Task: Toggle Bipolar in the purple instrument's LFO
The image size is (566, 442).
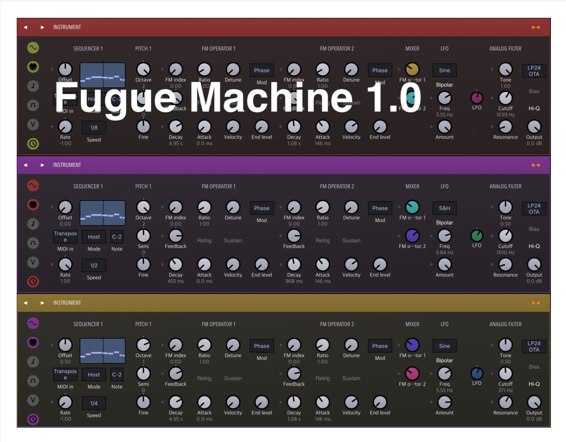Action: [444, 223]
